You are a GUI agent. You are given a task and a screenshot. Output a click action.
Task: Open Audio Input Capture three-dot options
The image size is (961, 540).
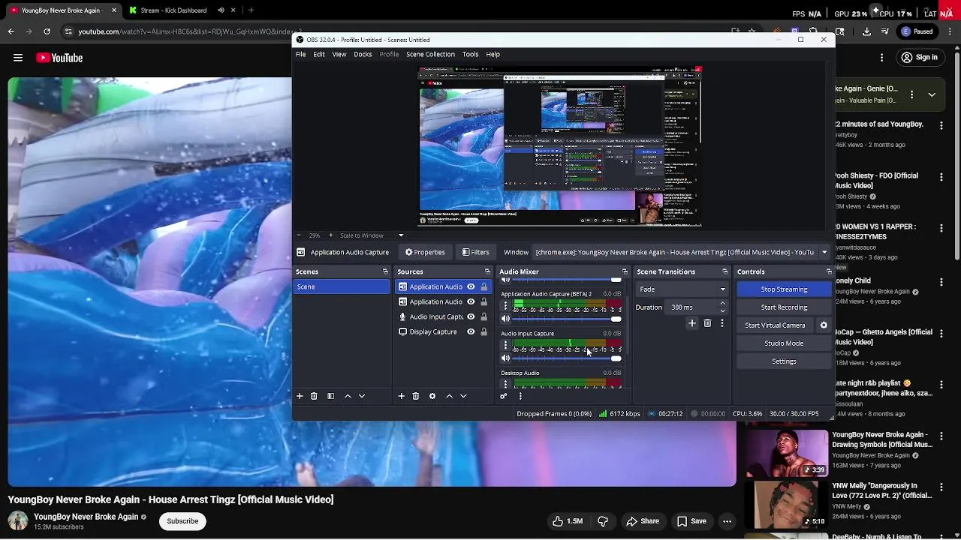(505, 345)
